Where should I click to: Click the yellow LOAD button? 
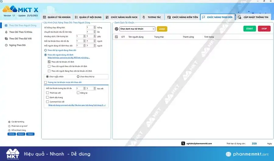click(x=162, y=29)
